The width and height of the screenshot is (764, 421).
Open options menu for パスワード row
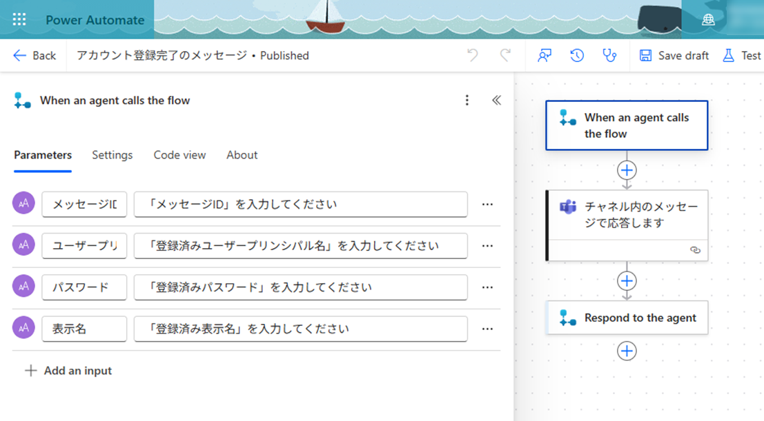click(x=487, y=287)
